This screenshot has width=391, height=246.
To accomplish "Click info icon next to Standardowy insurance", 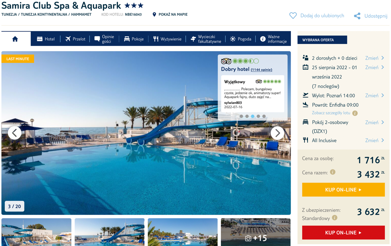I will coord(335,218).
